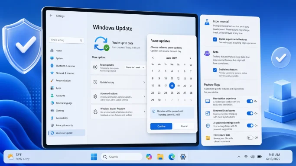Click the New taskbar experience icon
The image size is (296, 166).
pyautogui.click(x=208, y=101)
